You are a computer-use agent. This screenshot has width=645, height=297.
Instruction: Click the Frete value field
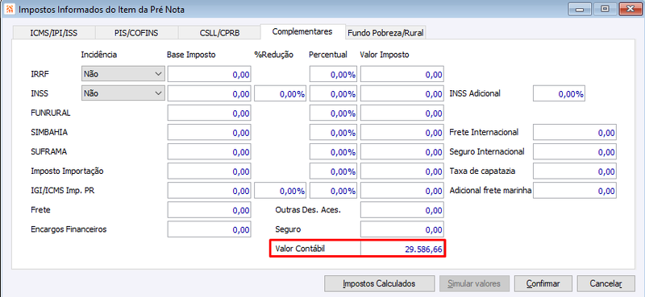pos(210,210)
